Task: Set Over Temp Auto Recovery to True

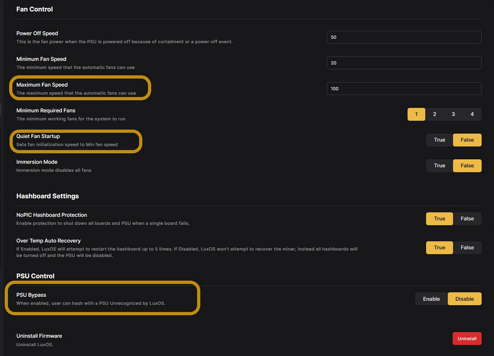Action: 439,247
